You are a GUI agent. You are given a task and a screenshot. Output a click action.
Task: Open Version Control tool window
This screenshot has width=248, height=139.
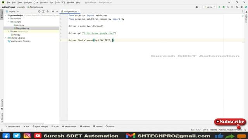(x=13, y=127)
